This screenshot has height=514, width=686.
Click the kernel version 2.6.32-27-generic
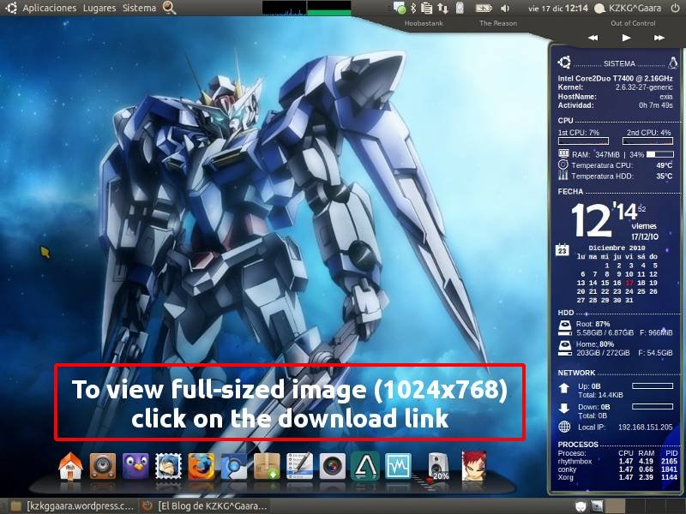point(644,87)
